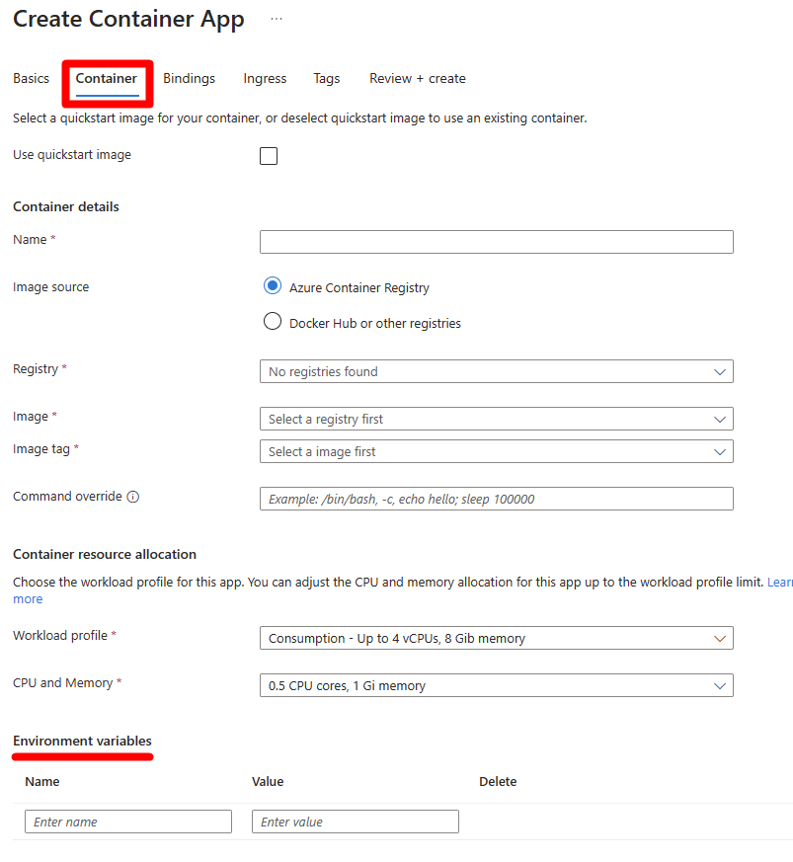Switch to the Basics tab
This screenshot has height=862, width=793.
tap(31, 78)
